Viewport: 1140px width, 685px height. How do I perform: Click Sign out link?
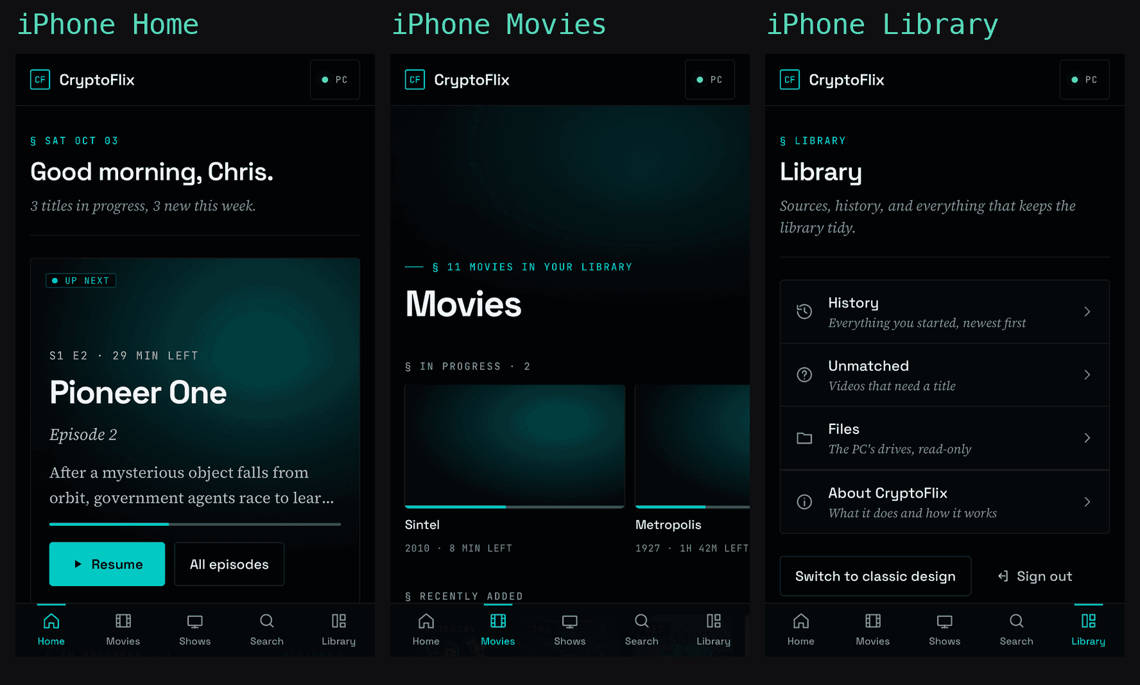pyautogui.click(x=1035, y=577)
